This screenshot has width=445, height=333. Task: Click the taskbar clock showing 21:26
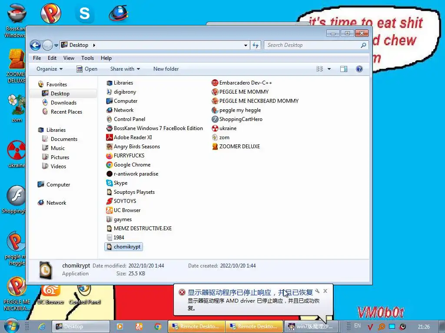click(x=424, y=326)
